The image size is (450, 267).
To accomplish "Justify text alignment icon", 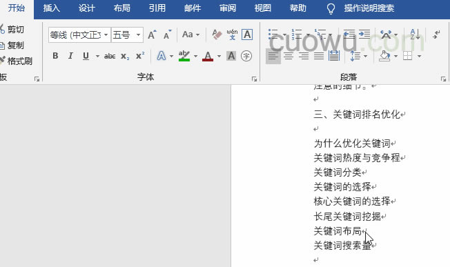I will pos(319,56).
